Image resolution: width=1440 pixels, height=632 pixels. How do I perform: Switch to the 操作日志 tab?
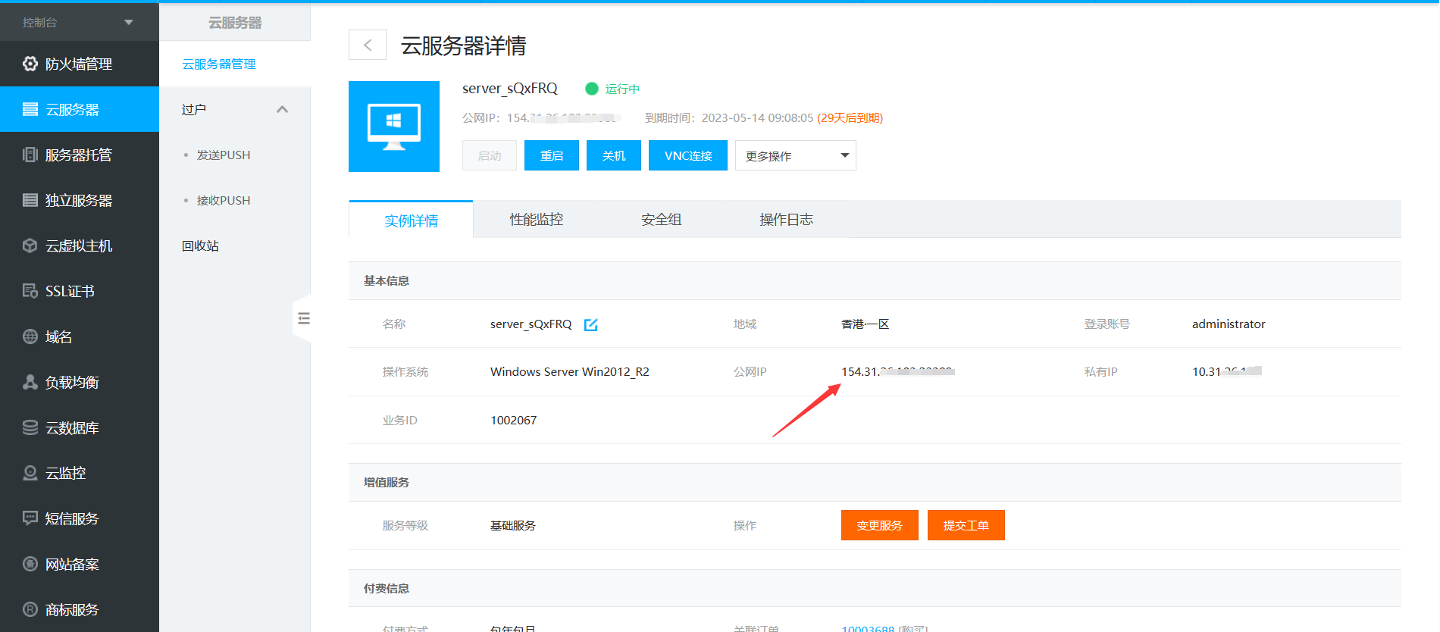pyautogui.click(x=786, y=220)
